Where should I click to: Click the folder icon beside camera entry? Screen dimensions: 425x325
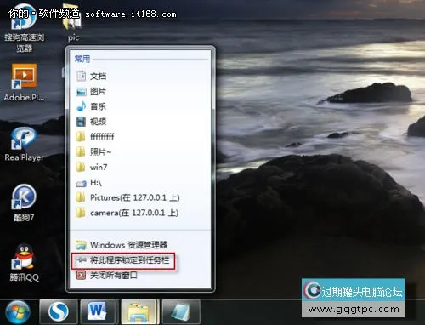tap(81, 213)
